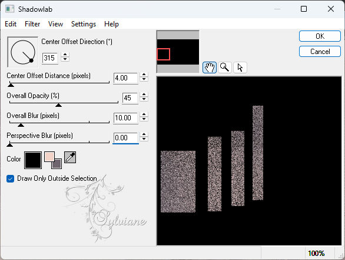Viewport: 345px width, 260px height.
Task: Open the Edit menu
Action: (11, 24)
